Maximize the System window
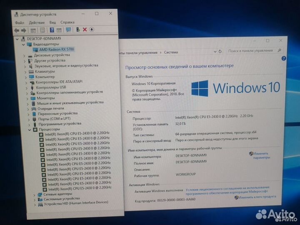The image size is (300, 225). pos(267,40)
